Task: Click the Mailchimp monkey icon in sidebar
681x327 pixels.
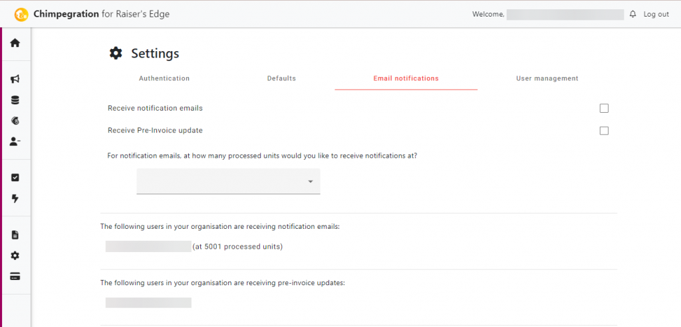Action: pyautogui.click(x=15, y=121)
